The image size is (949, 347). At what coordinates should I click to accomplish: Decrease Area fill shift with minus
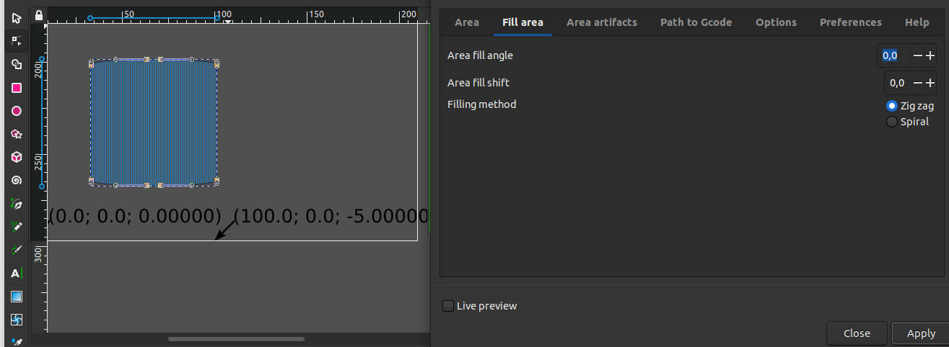click(x=918, y=83)
